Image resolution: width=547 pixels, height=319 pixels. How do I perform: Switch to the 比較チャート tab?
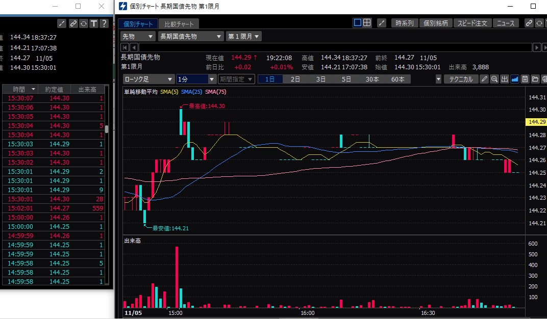[178, 24]
